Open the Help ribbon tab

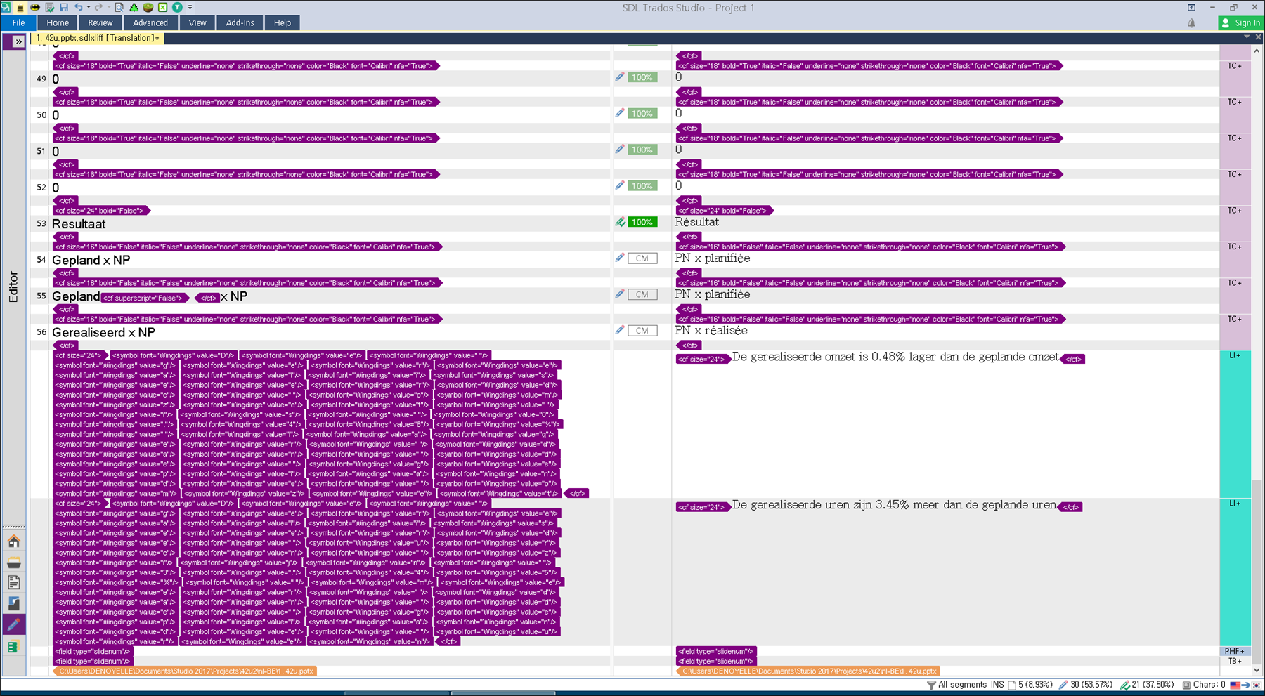(283, 22)
